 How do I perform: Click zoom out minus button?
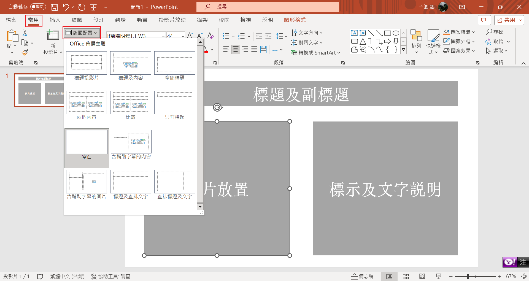tap(451, 276)
